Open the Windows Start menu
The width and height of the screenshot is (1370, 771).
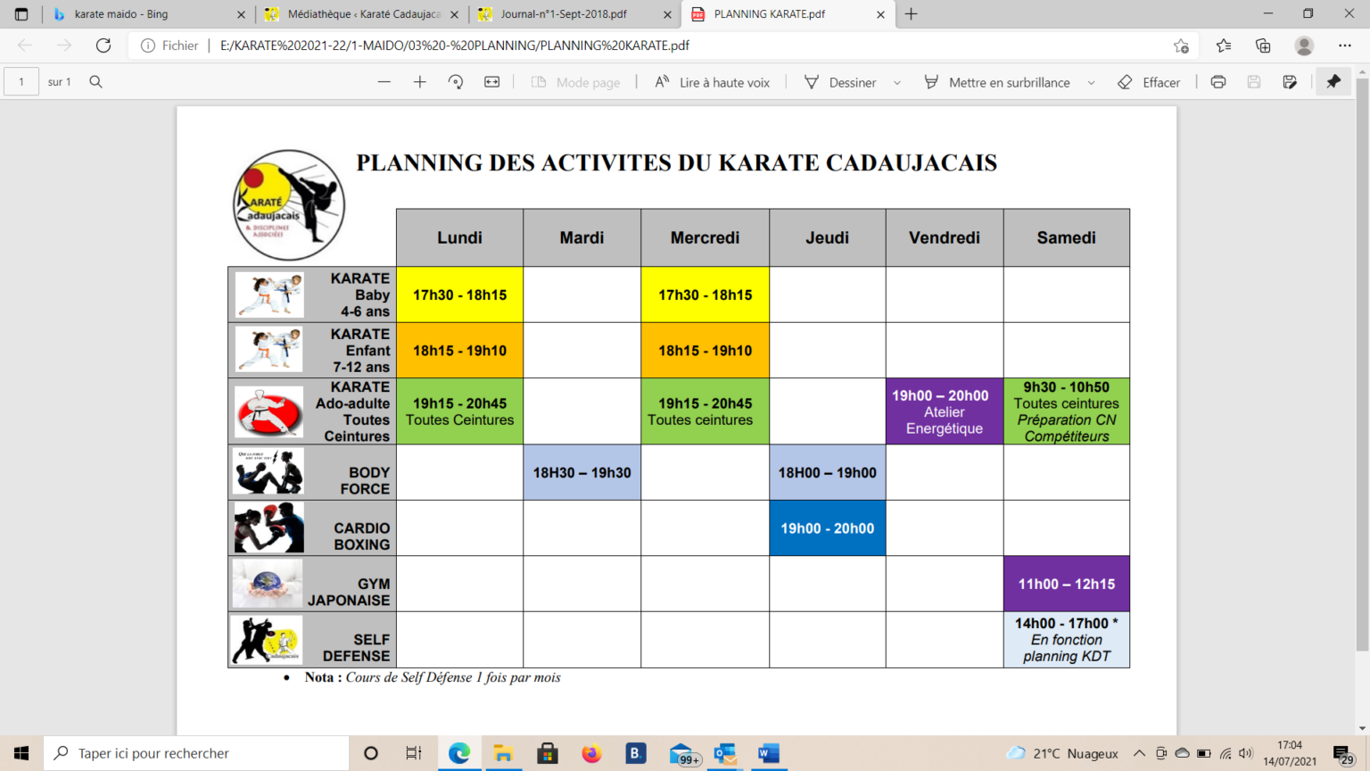click(21, 753)
